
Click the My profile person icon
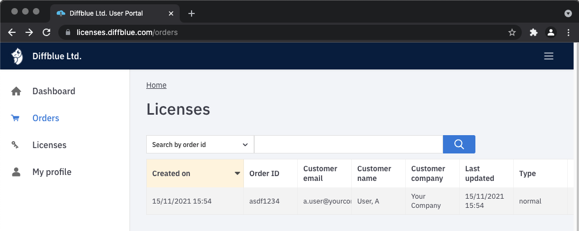click(x=16, y=172)
